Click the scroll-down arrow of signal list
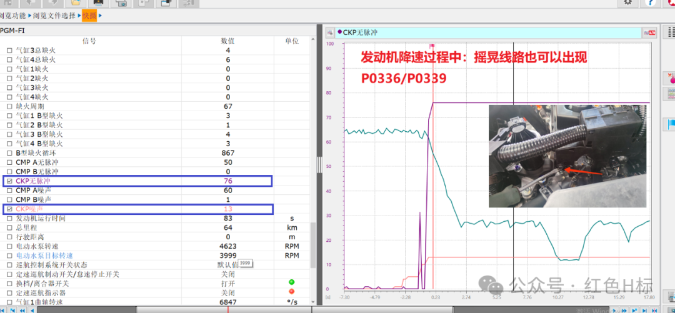 point(313,301)
